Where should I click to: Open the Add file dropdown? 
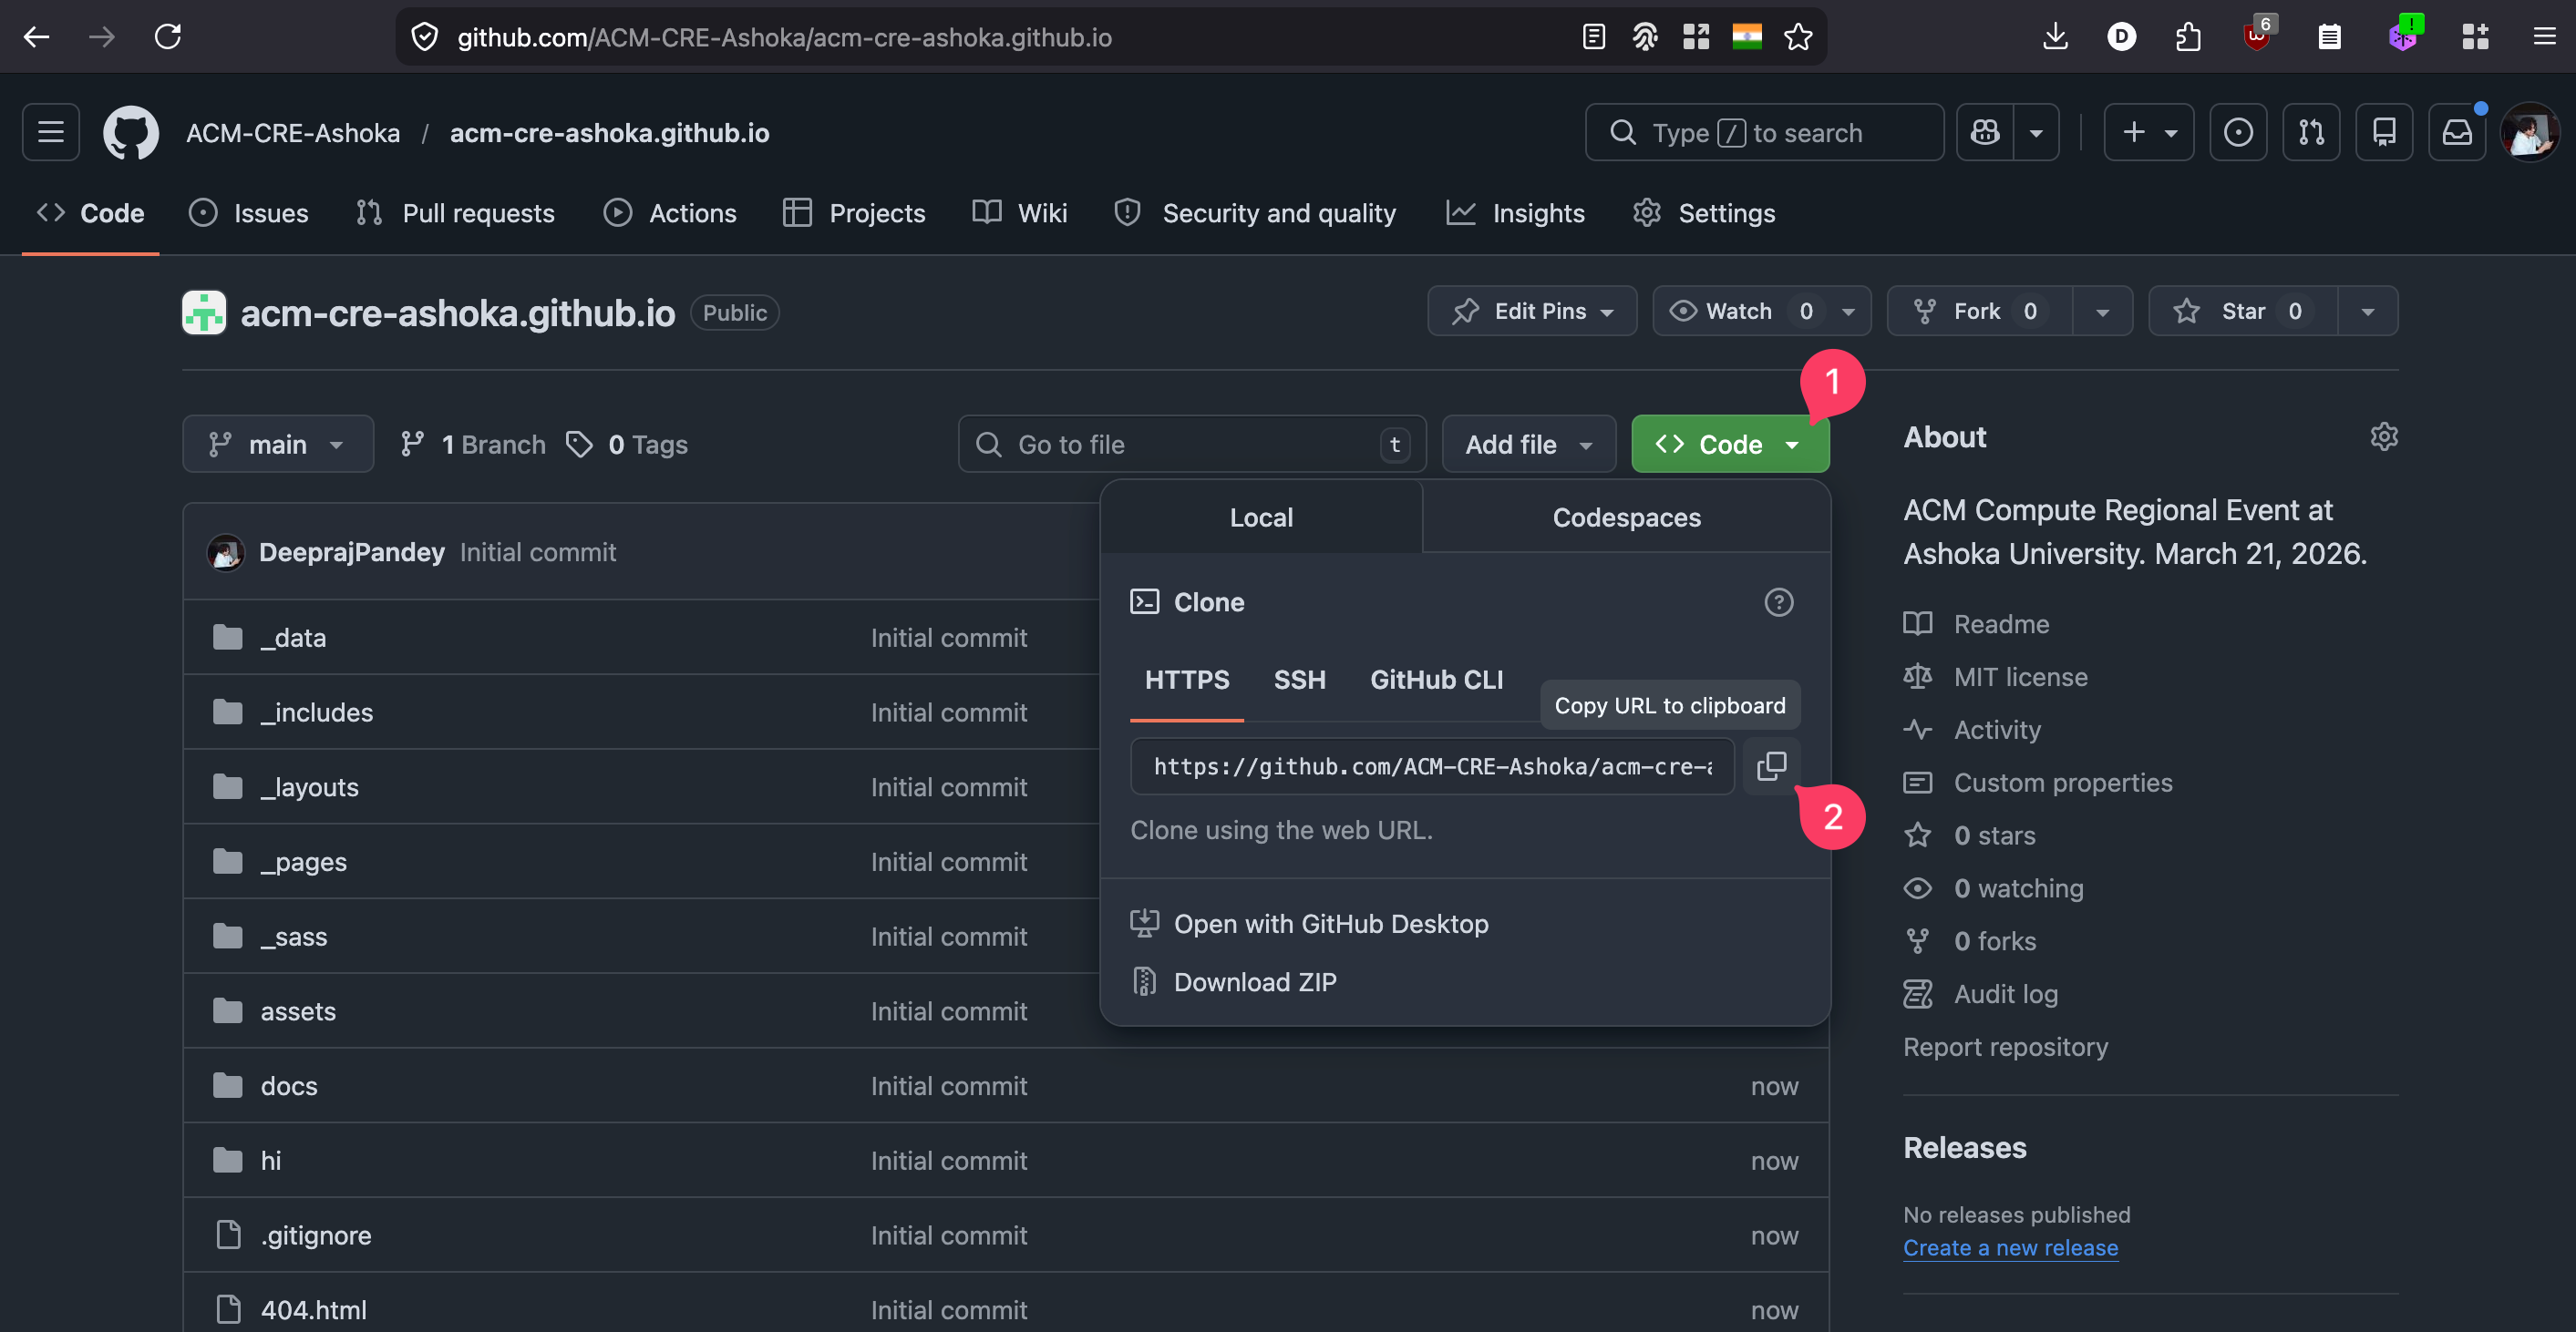pos(1528,444)
